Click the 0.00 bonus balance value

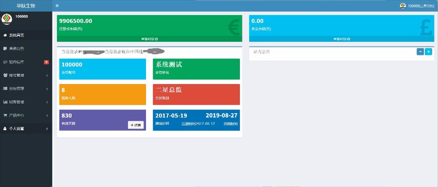pyautogui.click(x=257, y=21)
